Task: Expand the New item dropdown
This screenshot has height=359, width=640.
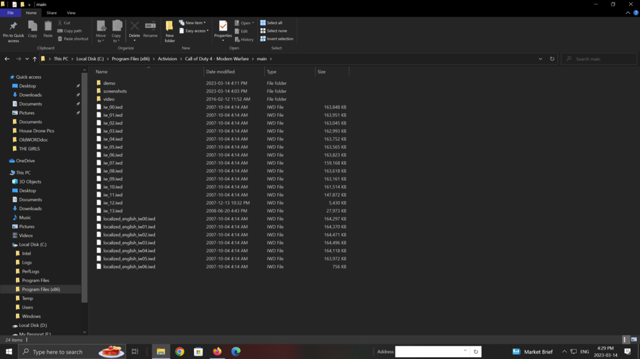Action: 195,23
